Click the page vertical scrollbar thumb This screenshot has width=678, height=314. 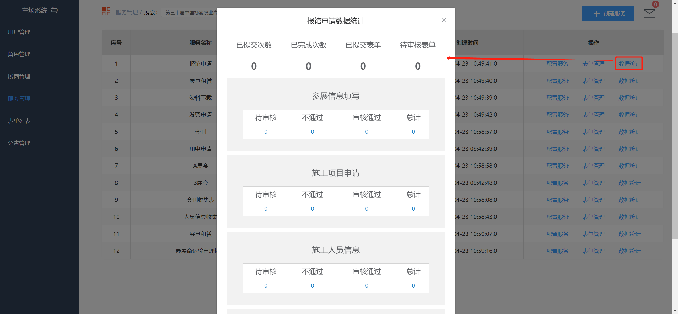click(675, 136)
